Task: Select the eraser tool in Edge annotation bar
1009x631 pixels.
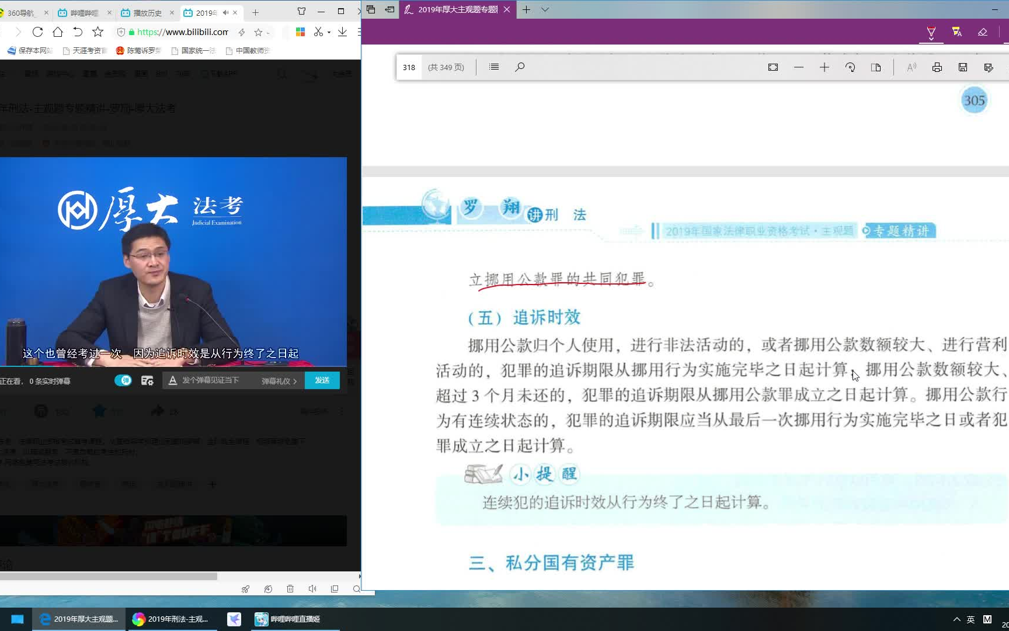Action: (x=983, y=32)
